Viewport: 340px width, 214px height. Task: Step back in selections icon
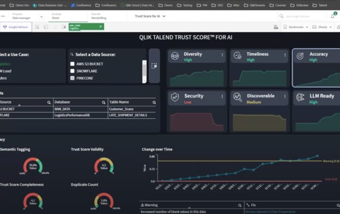pyautogui.click(x=46, y=27)
